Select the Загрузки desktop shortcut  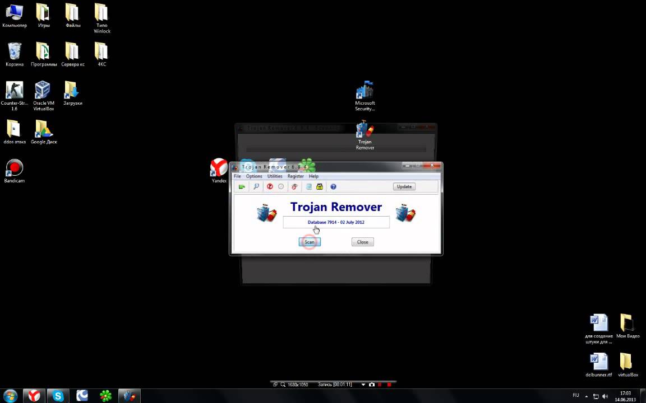[73, 93]
